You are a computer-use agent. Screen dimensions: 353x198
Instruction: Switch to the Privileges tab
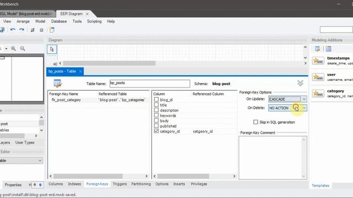tap(199, 184)
